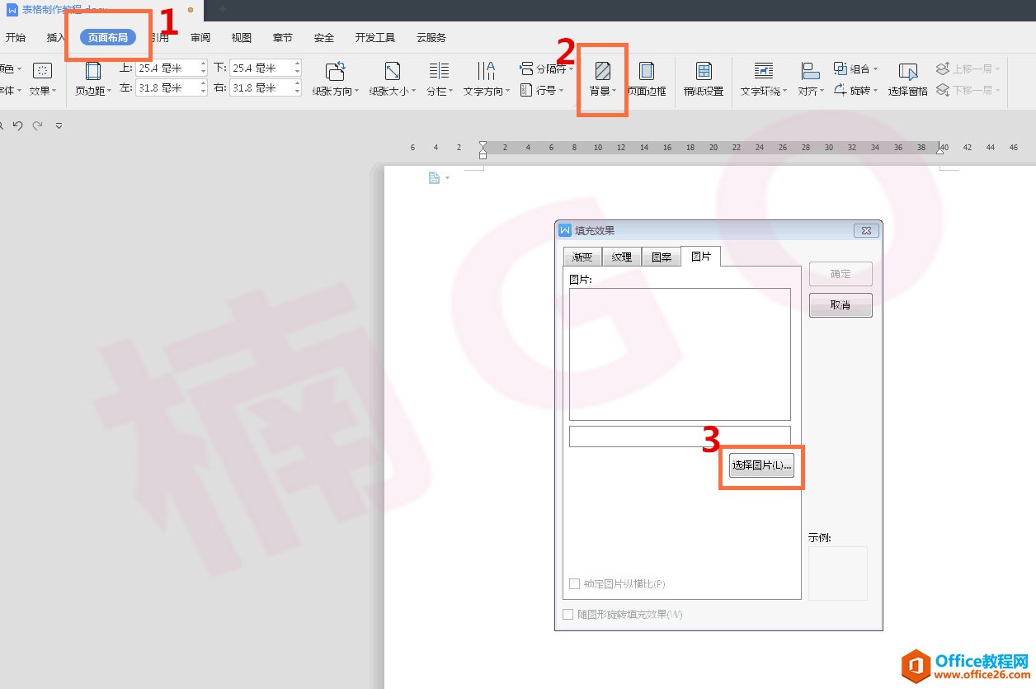Image resolution: width=1036 pixels, height=689 pixels.
Task: Close the 填充效果 dialog
Action: pos(865,231)
